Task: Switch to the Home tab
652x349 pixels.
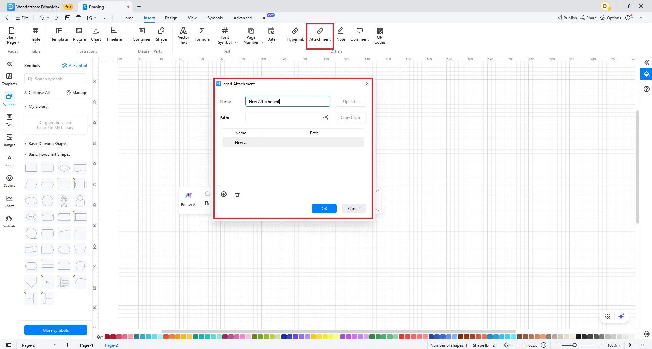Action: pyautogui.click(x=128, y=18)
